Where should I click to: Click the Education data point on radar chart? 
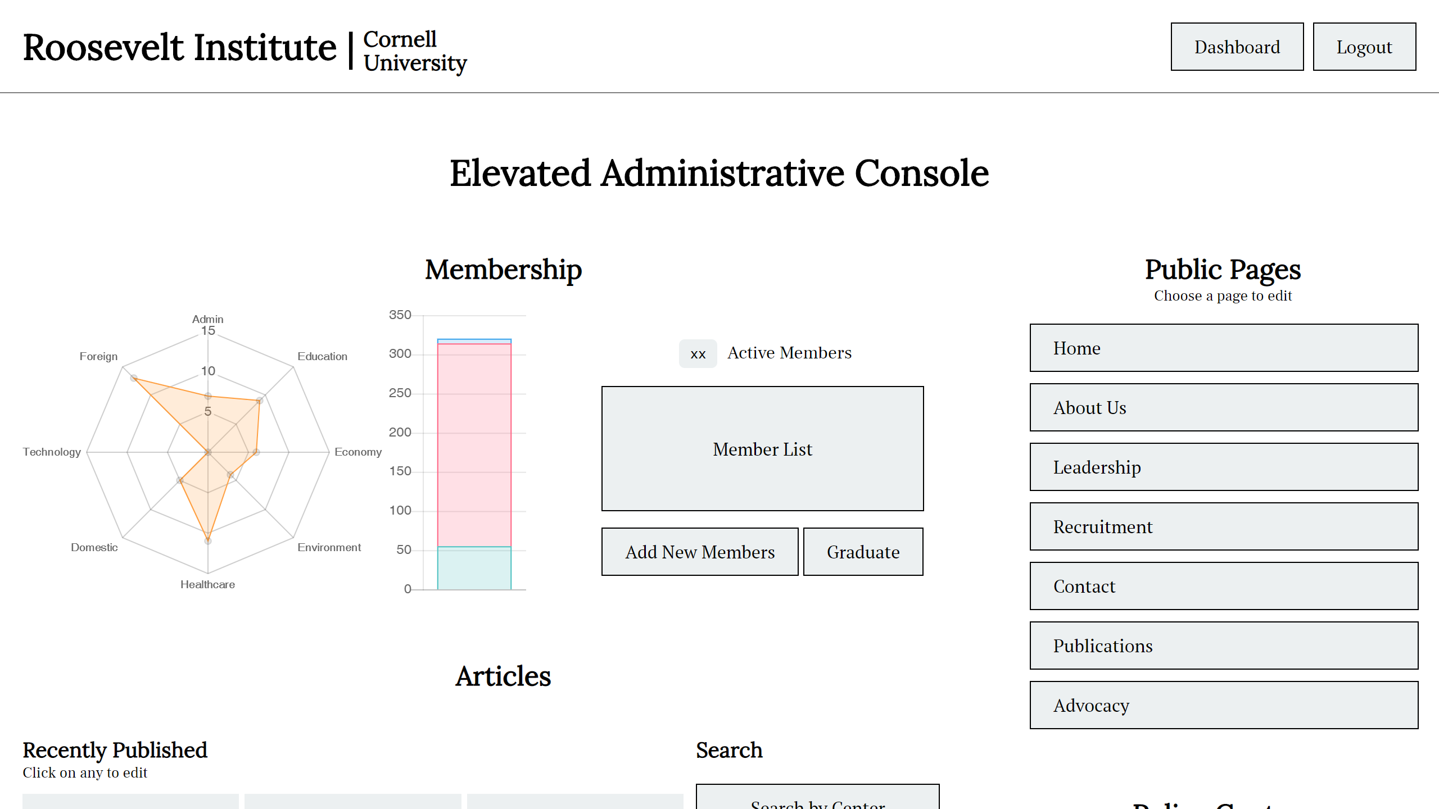pos(260,401)
